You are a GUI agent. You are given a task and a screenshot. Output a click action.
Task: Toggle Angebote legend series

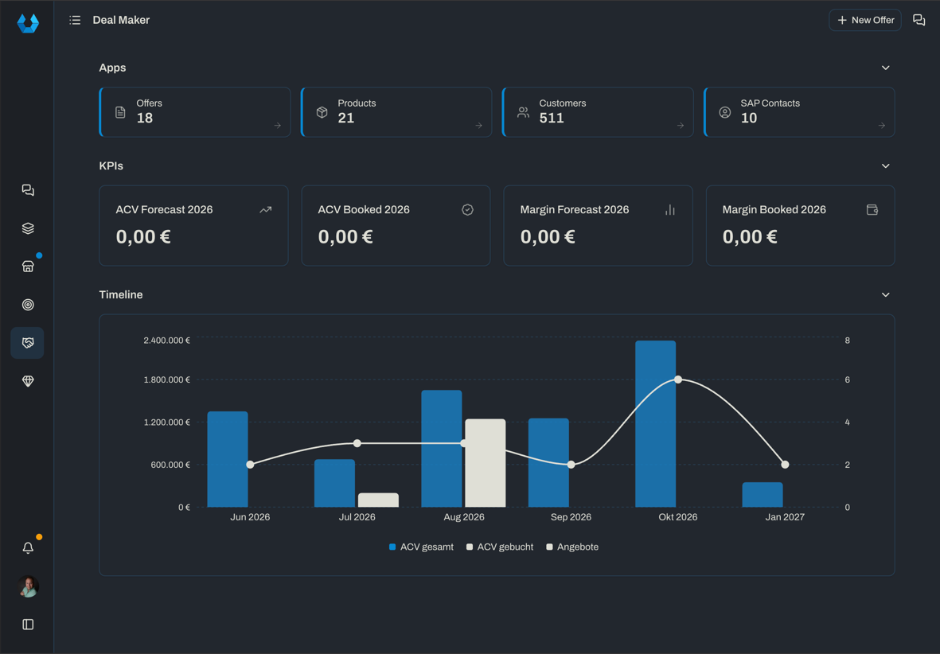pos(572,547)
